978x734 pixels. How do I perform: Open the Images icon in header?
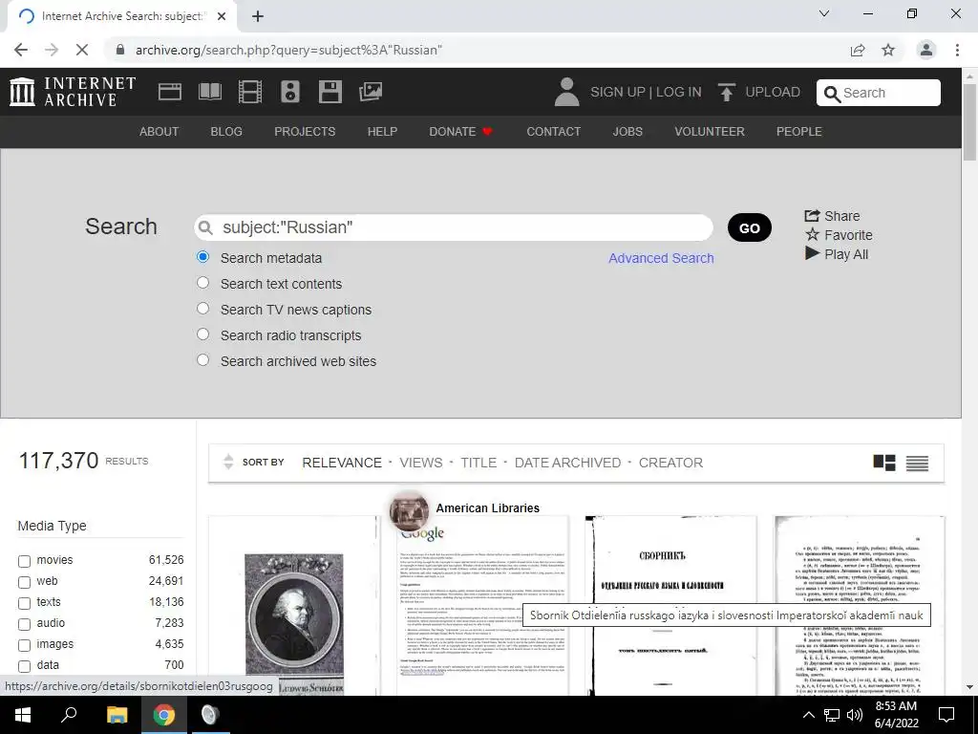pyautogui.click(x=371, y=92)
